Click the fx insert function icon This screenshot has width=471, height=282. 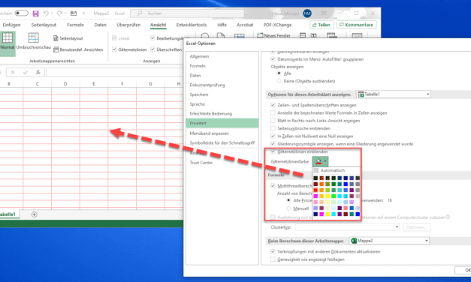click(38, 72)
